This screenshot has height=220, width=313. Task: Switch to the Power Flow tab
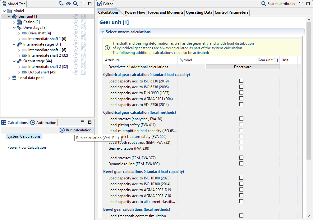135,12
